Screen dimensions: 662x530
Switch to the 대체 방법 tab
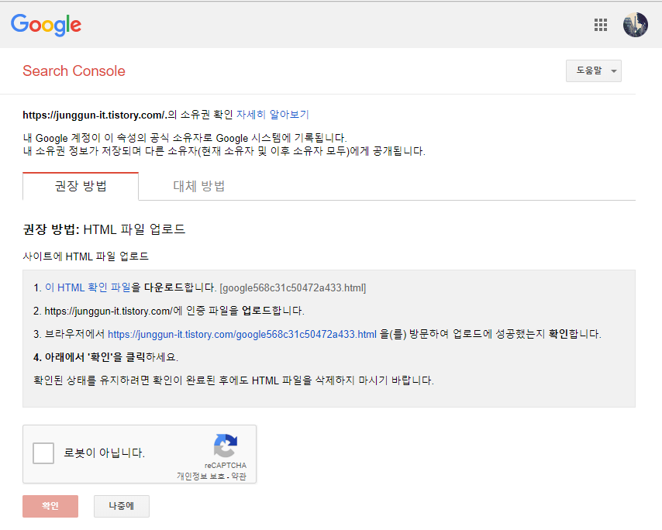point(199,186)
